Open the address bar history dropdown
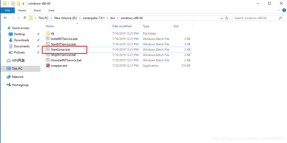The image size is (287, 143). [222, 18]
